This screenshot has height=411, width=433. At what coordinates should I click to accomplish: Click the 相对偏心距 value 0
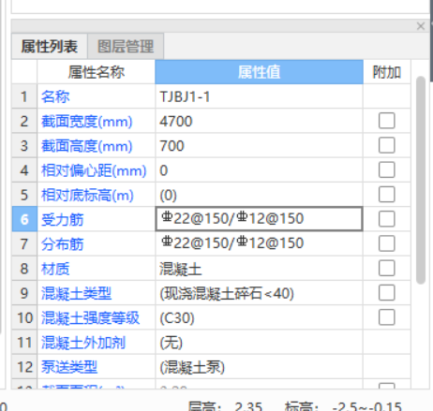pyautogui.click(x=164, y=170)
